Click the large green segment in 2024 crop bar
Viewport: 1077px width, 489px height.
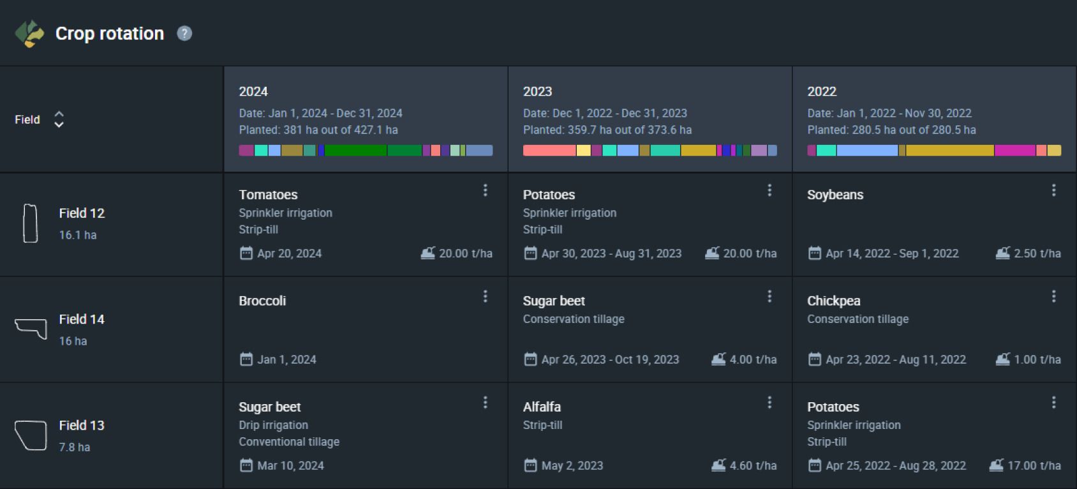(355, 151)
